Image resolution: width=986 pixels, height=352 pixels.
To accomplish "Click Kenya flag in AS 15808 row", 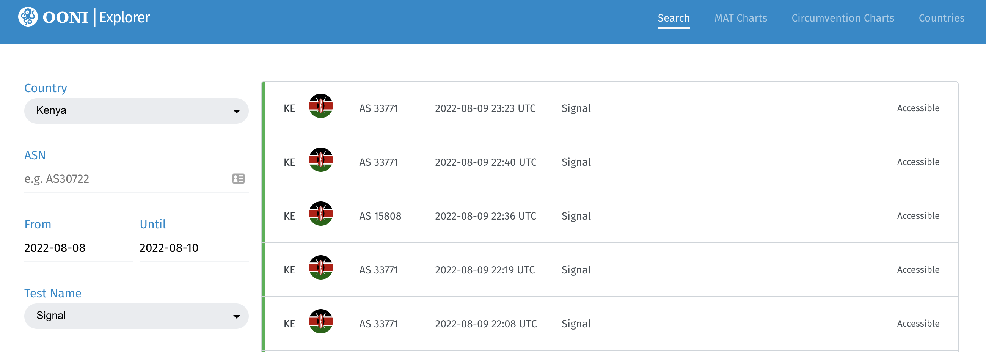I will pyautogui.click(x=320, y=214).
